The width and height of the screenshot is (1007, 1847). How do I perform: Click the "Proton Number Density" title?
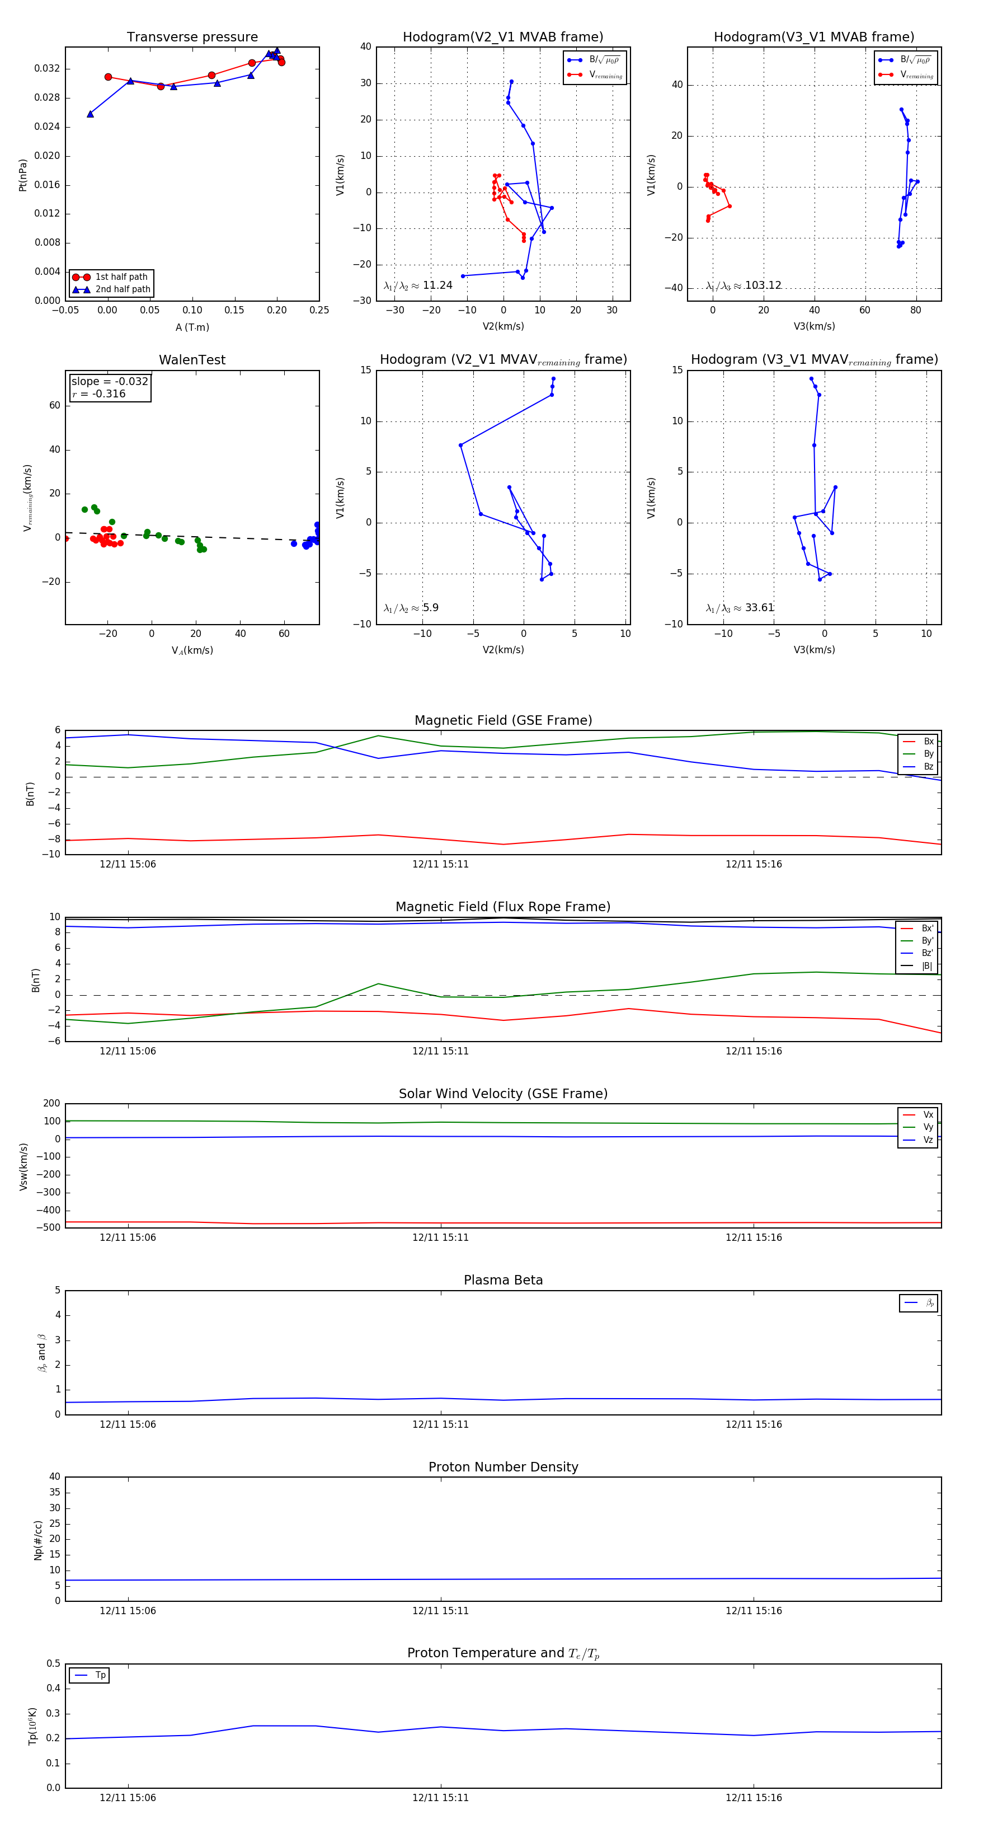[x=503, y=1467]
